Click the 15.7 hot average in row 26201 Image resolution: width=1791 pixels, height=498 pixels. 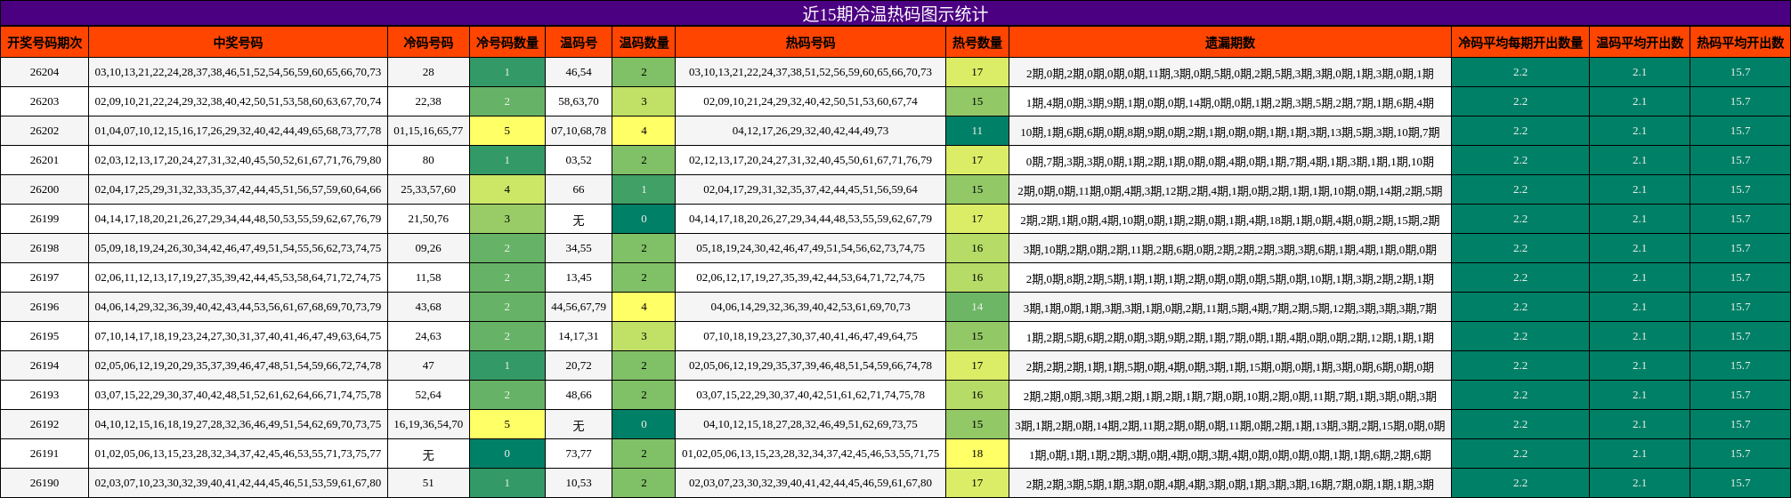(x=1740, y=160)
